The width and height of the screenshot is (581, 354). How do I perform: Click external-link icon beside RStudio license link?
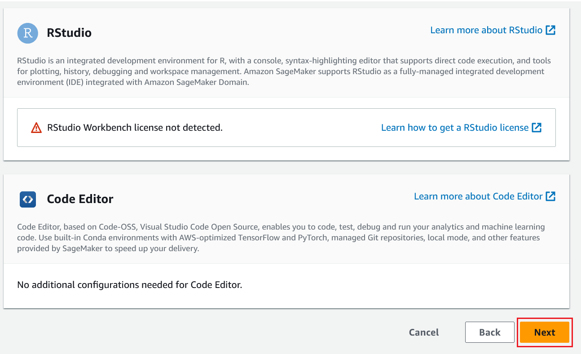pos(537,128)
